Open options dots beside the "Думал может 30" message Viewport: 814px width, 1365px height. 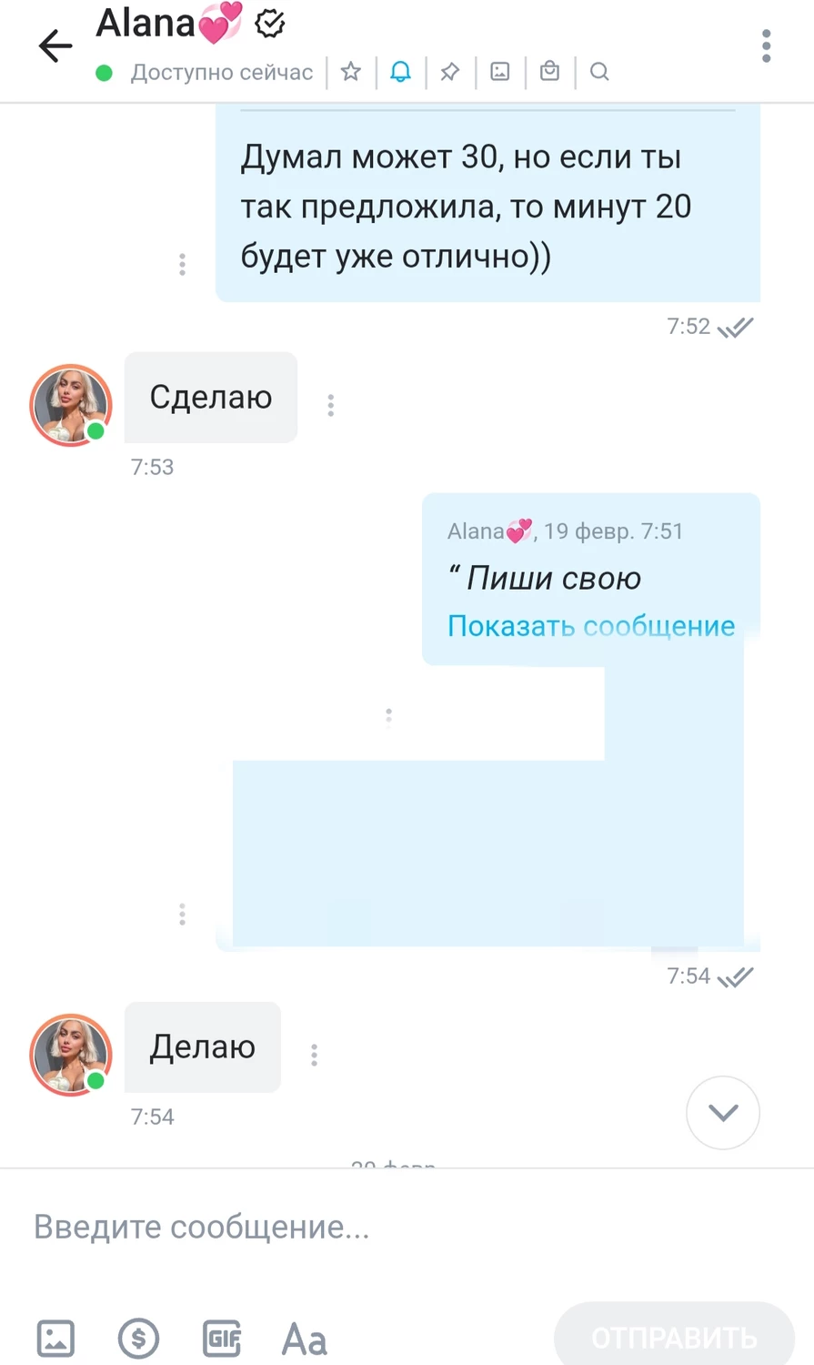point(183,264)
